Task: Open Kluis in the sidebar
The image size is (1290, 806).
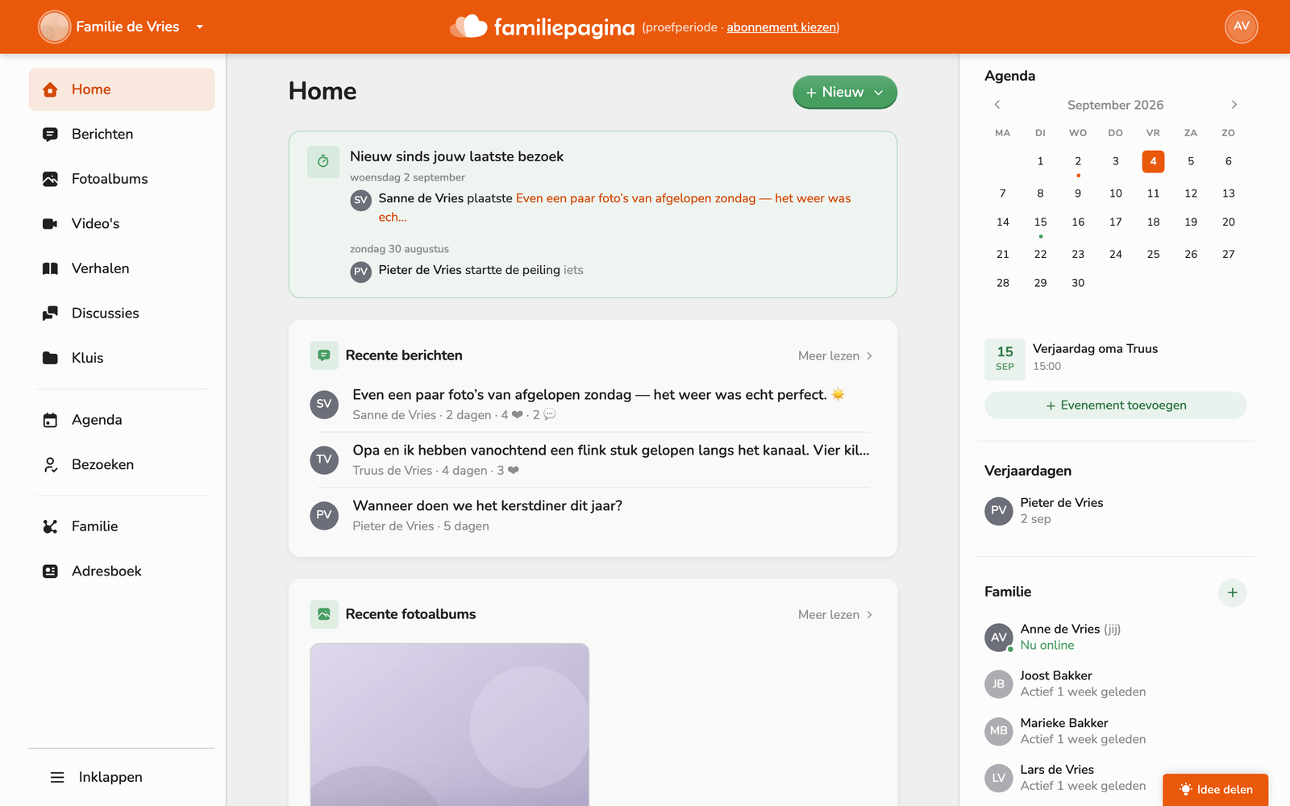Action: [x=122, y=358]
